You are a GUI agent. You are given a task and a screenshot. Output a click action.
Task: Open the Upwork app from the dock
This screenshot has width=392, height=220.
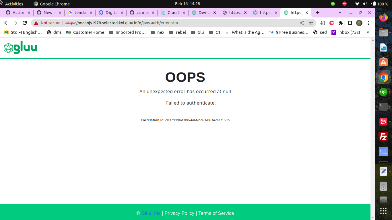(x=383, y=92)
